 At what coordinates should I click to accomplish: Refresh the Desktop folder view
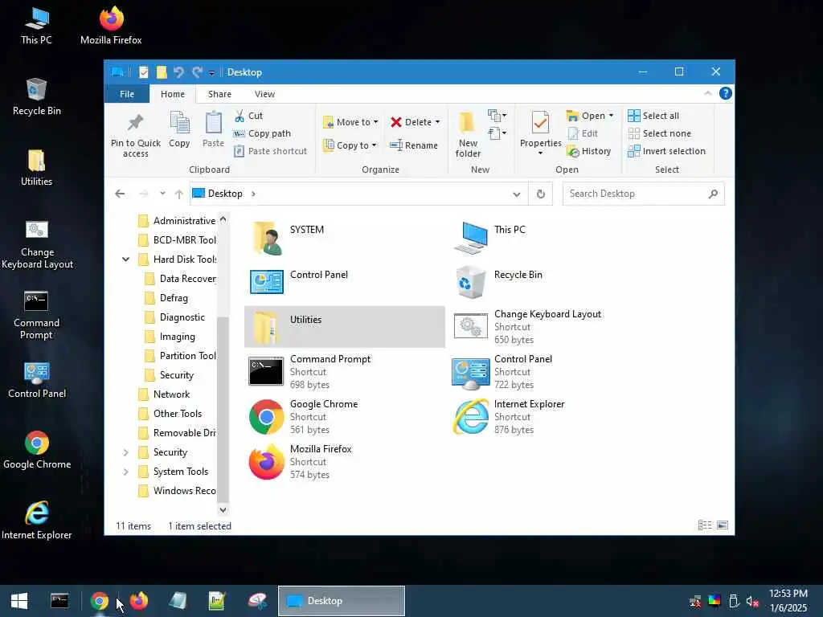click(x=541, y=194)
